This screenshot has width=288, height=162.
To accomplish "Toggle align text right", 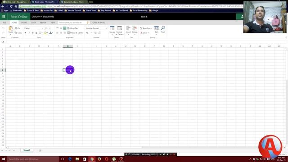I will tap(64, 33).
